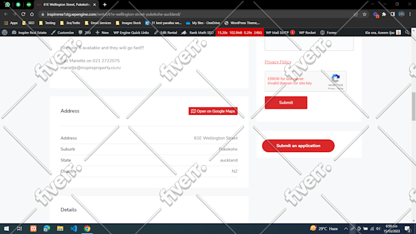
Task: Click the volume speaker tray icon
Action: [378, 229]
